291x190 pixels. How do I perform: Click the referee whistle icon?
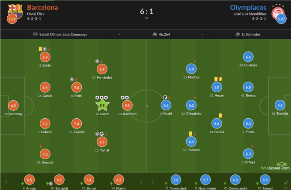coord(238,35)
